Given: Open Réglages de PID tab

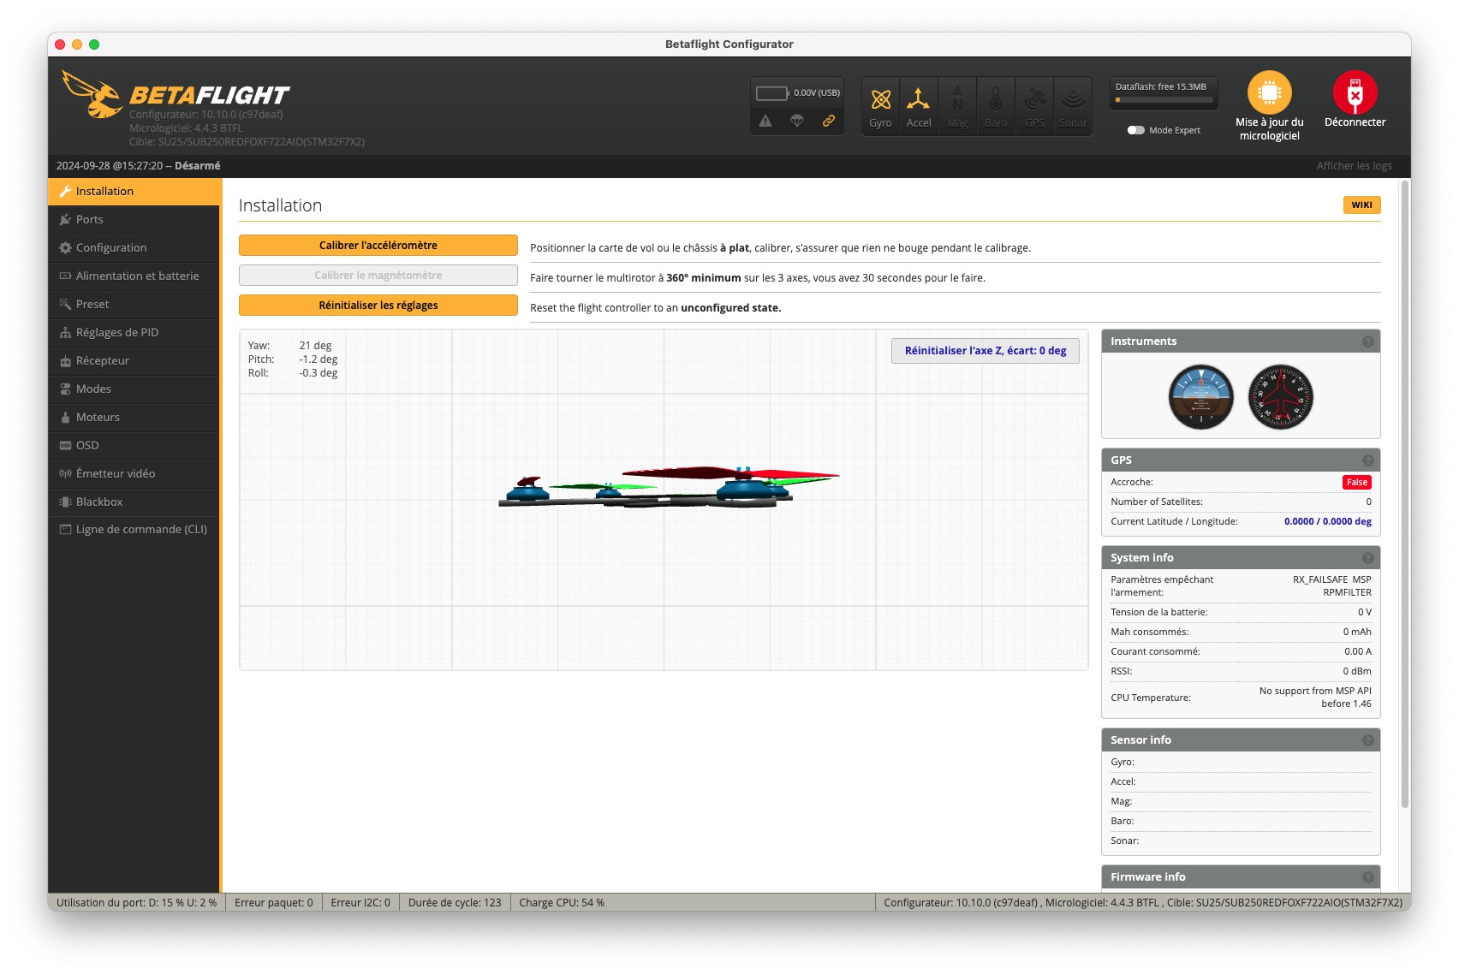Looking at the screenshot, I should pyautogui.click(x=134, y=332).
